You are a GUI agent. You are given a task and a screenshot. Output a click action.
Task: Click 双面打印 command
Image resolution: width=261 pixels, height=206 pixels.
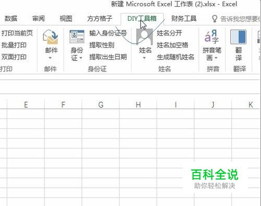(x=14, y=57)
